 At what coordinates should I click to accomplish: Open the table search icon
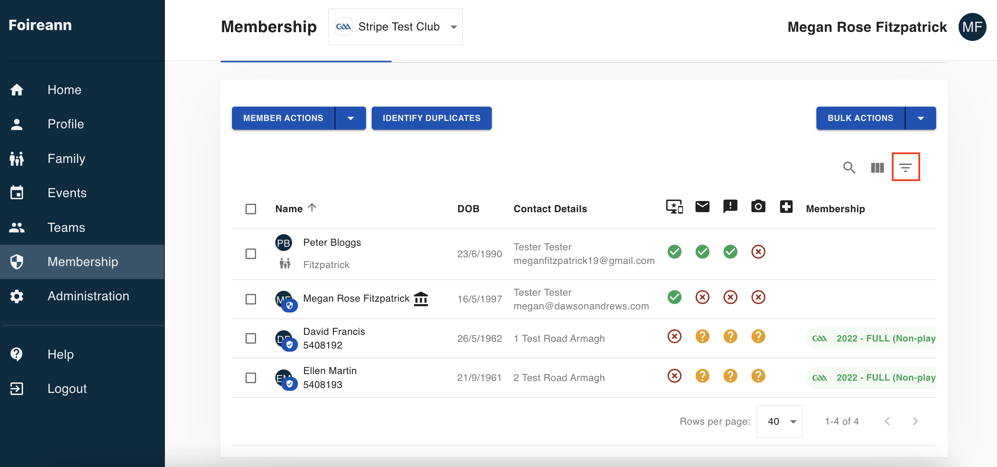coord(849,168)
